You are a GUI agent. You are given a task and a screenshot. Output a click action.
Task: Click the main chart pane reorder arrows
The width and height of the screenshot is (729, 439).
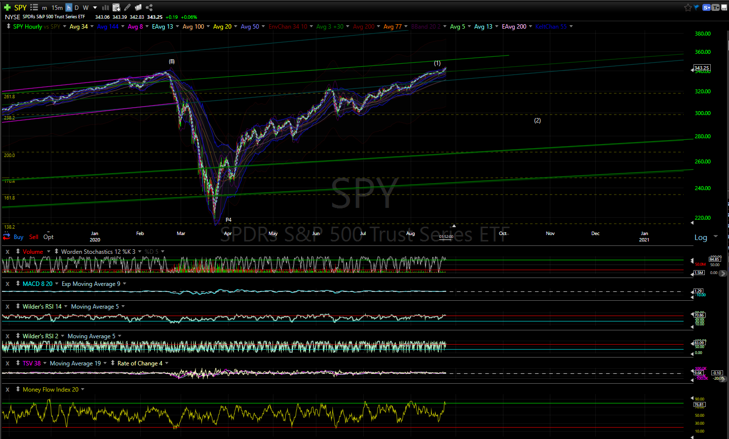(x=8, y=27)
